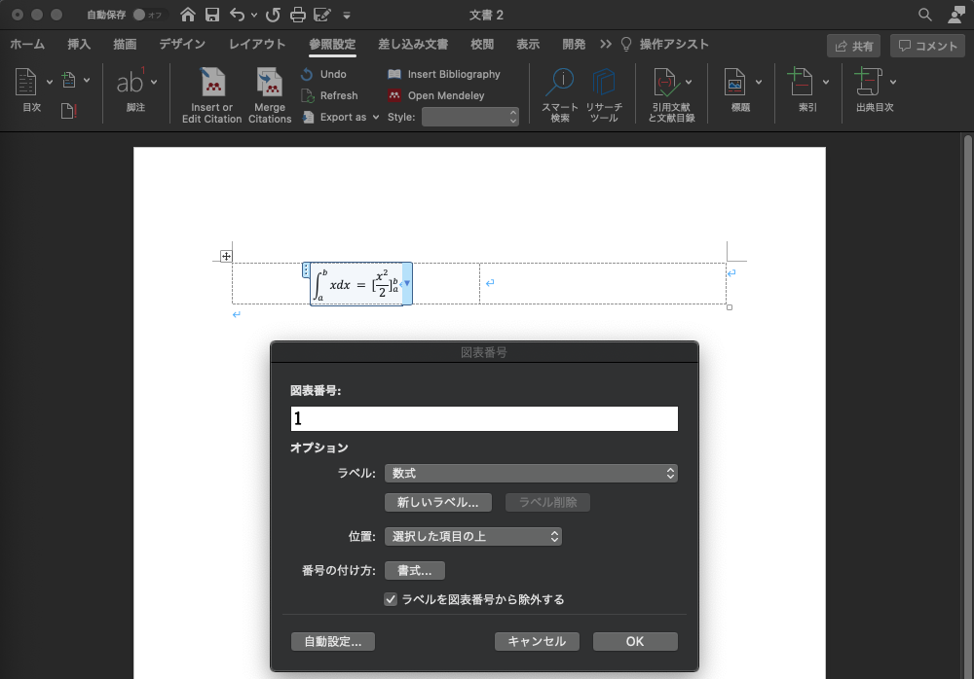Image resolution: width=974 pixels, height=679 pixels.
Task: Click the save icon in title bar
Action: click(212, 15)
